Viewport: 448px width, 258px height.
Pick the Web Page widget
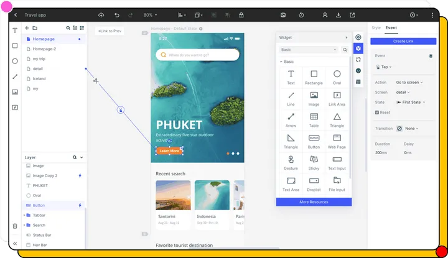click(337, 141)
